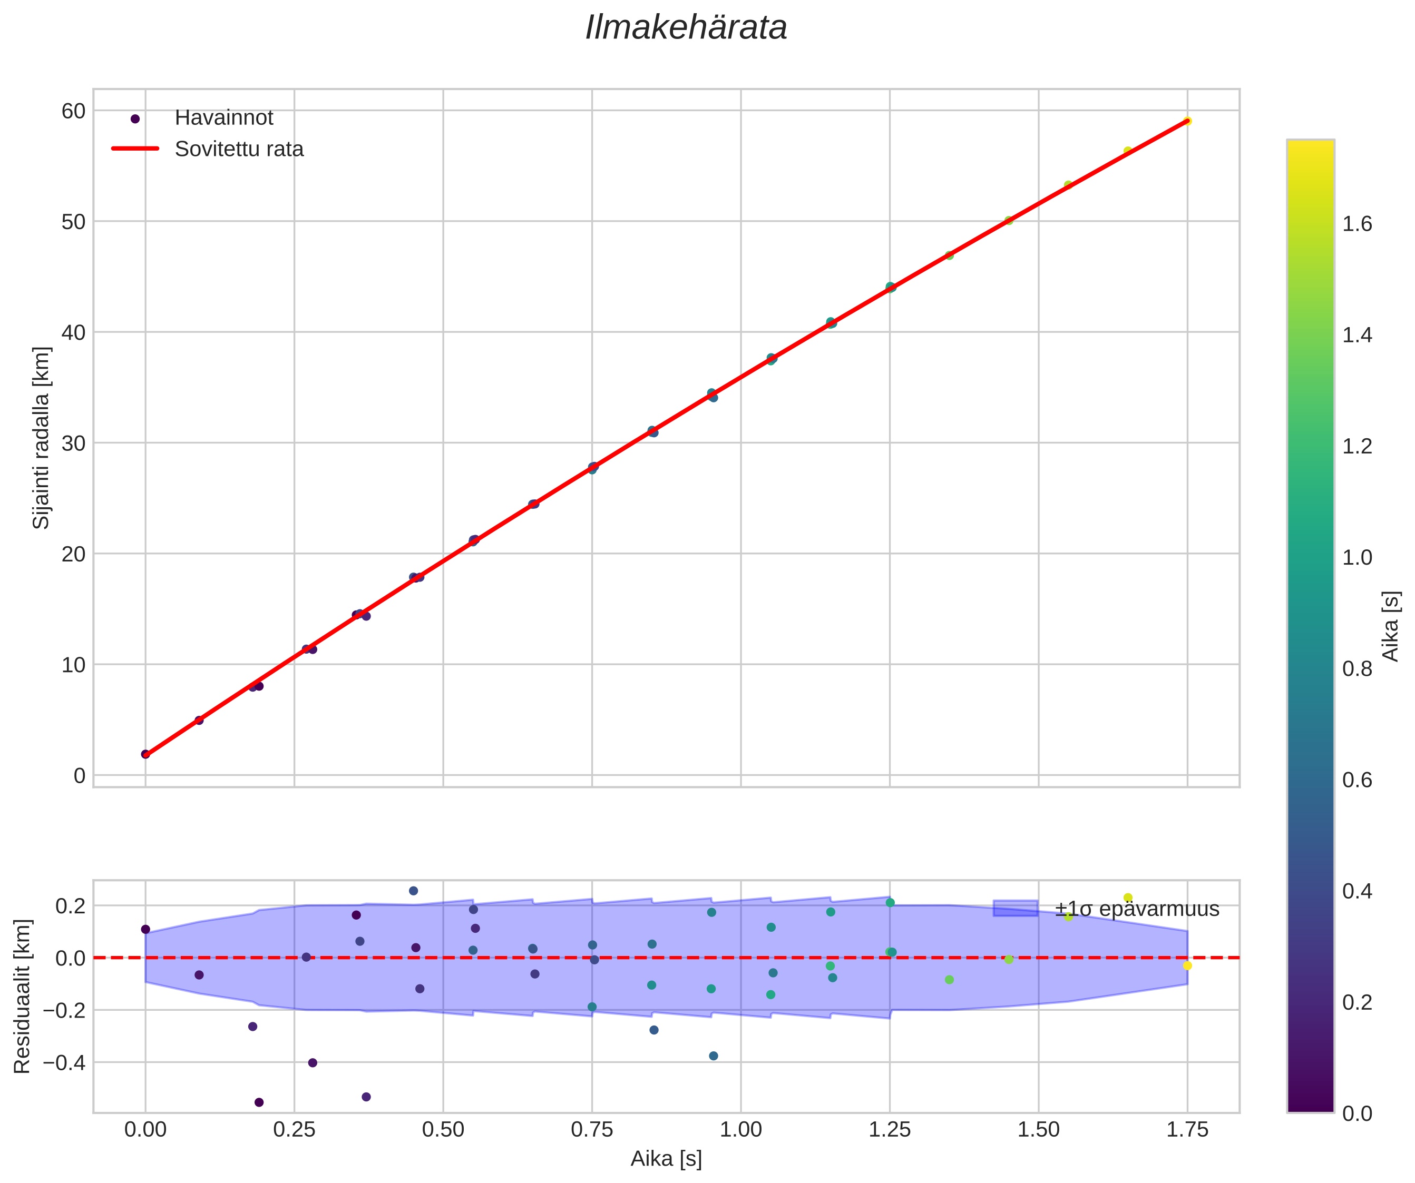
Task: Click the dark purple colorbar bottom
Action: [x=1310, y=1104]
